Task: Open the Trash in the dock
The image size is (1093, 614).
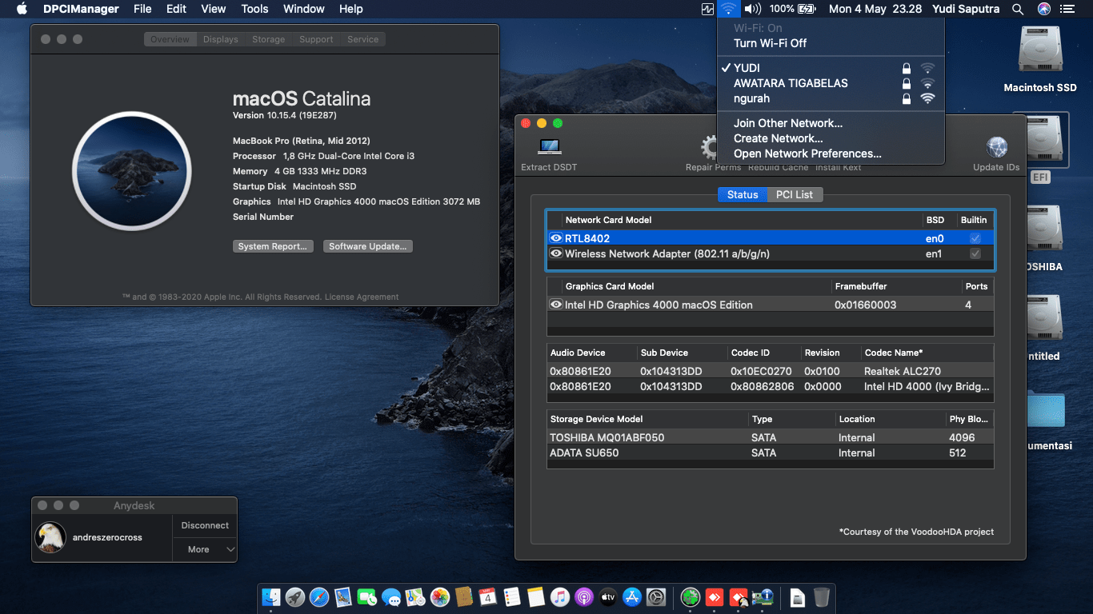Action: click(822, 596)
